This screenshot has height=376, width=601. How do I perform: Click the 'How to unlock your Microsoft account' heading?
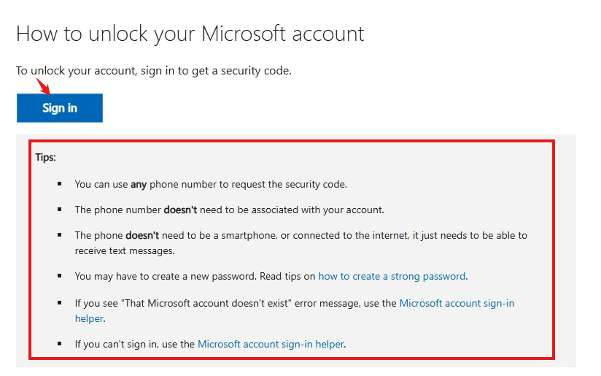[190, 34]
